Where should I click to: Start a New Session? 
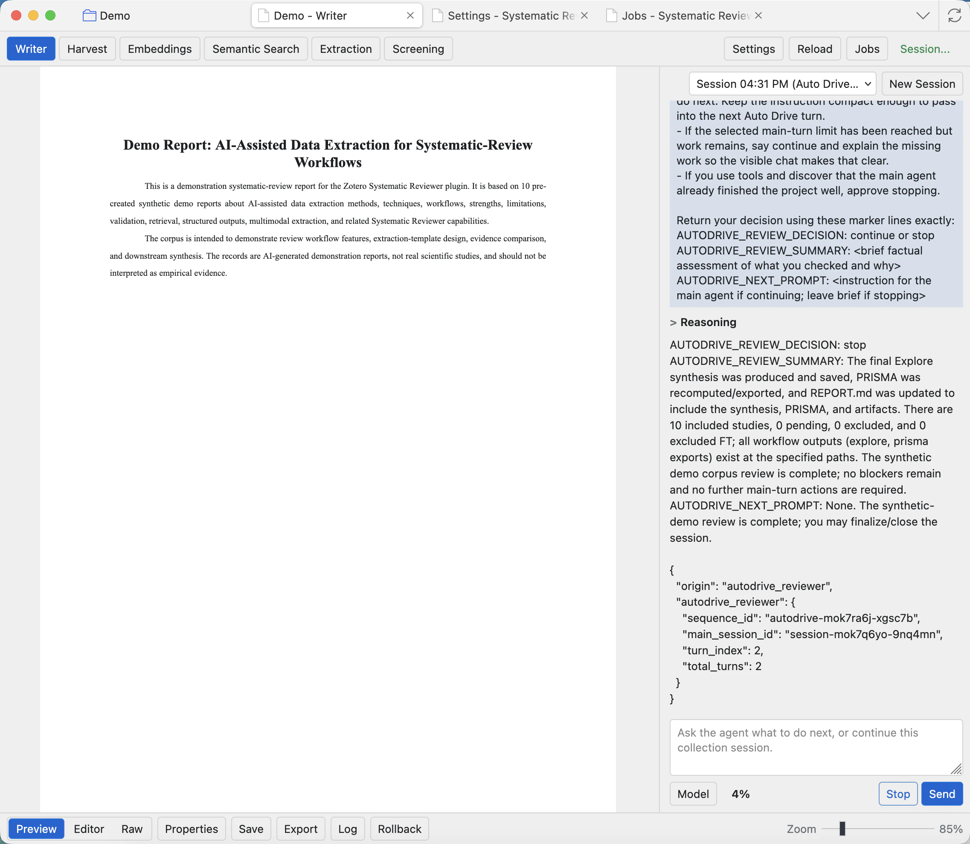[x=921, y=84]
